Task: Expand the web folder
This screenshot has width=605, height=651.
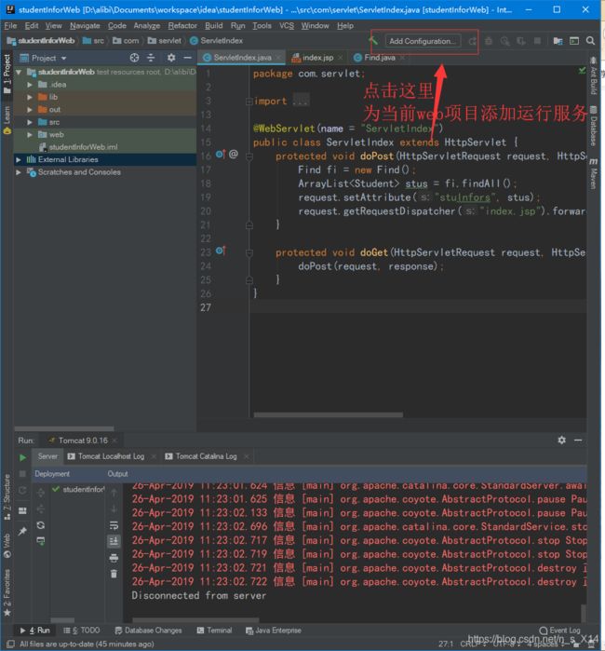Action: (x=30, y=134)
